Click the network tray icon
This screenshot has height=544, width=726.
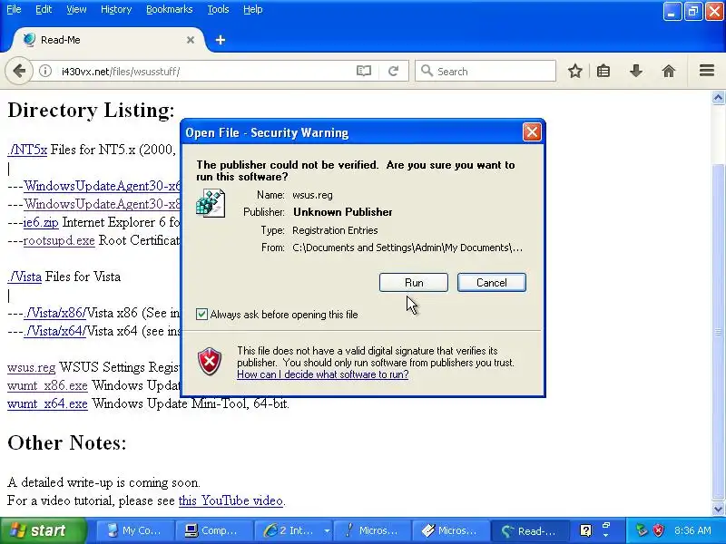(x=642, y=530)
